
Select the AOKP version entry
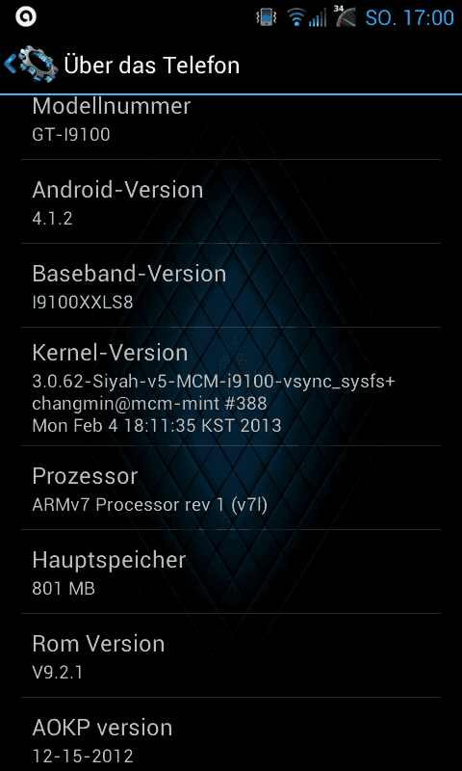(x=231, y=734)
